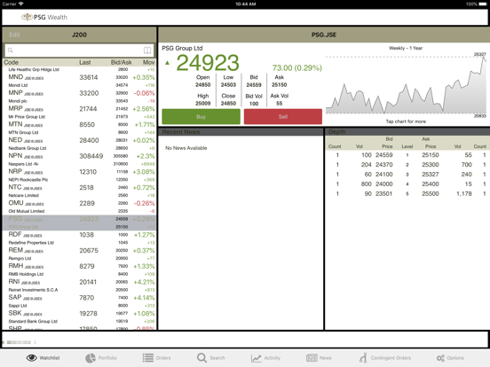Open the Options gears icon
This screenshot has width=490, height=367.
[x=440, y=358]
